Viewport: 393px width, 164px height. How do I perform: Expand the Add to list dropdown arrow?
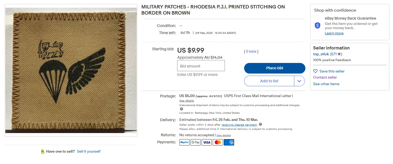(x=299, y=81)
